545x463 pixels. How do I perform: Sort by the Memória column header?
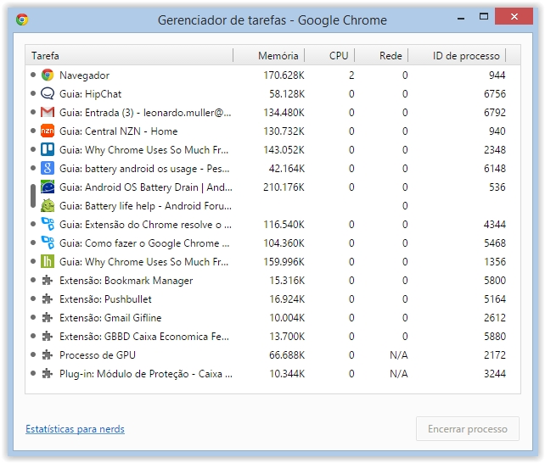[x=269, y=55]
